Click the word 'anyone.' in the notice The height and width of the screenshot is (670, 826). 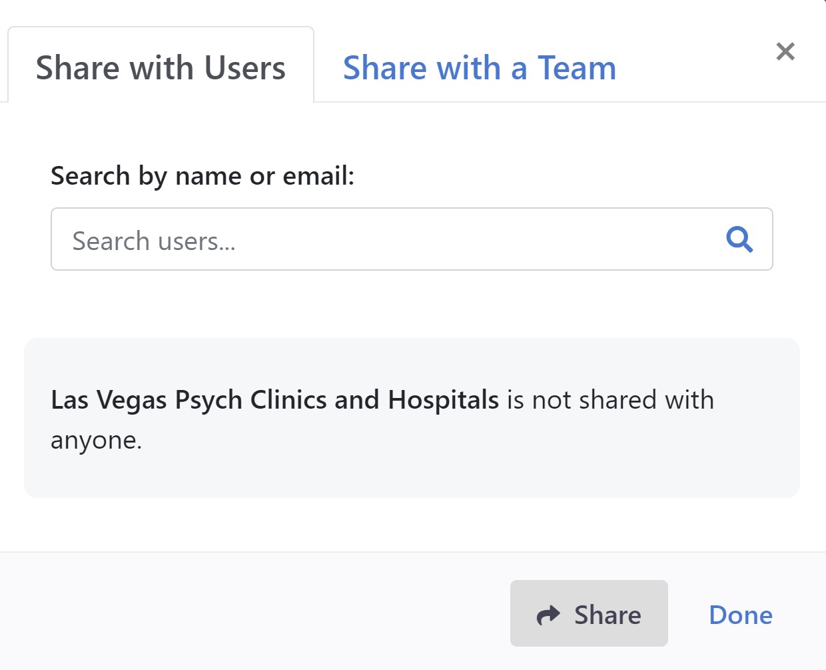coord(97,440)
